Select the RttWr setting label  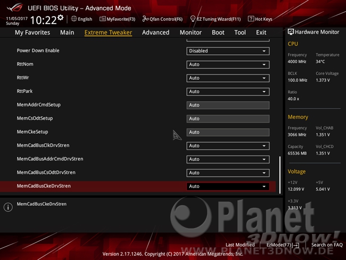coord(23,78)
